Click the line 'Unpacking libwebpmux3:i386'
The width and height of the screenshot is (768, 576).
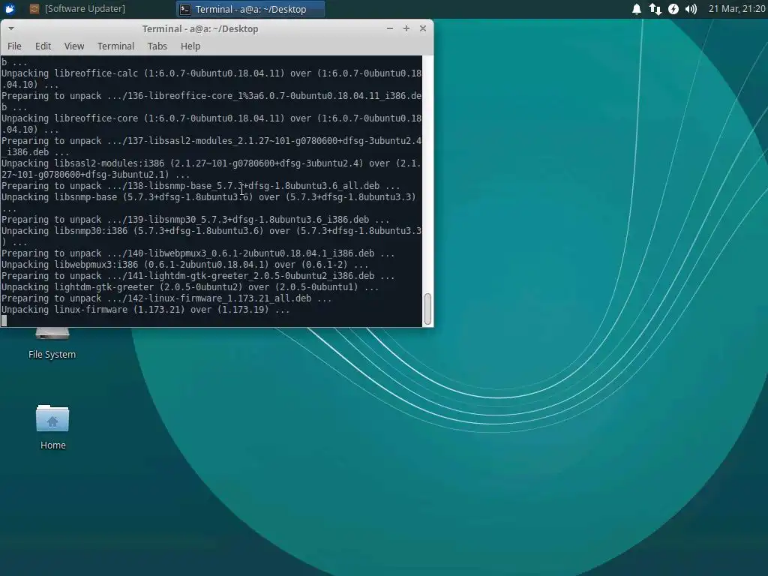(x=184, y=265)
